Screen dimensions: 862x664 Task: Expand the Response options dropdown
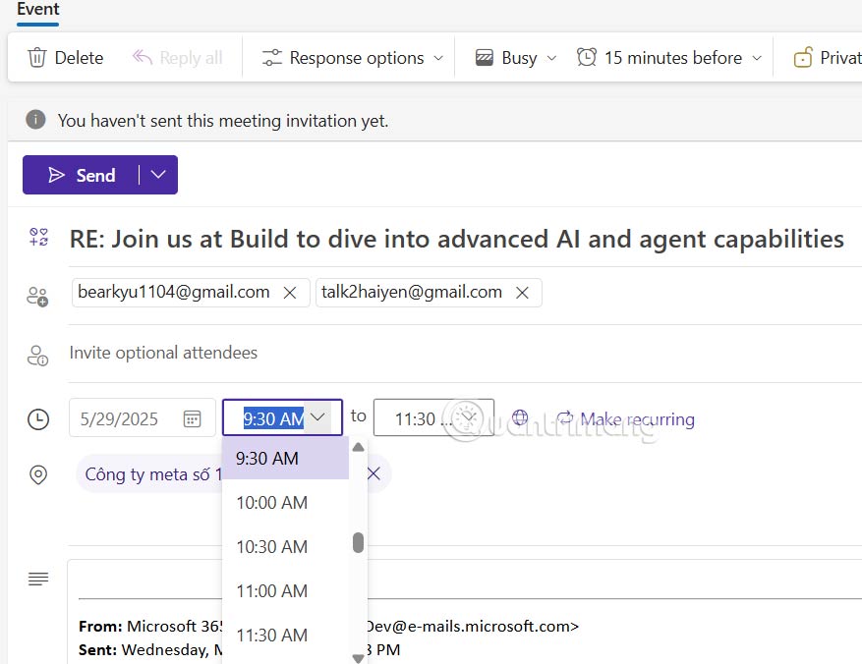[440, 58]
